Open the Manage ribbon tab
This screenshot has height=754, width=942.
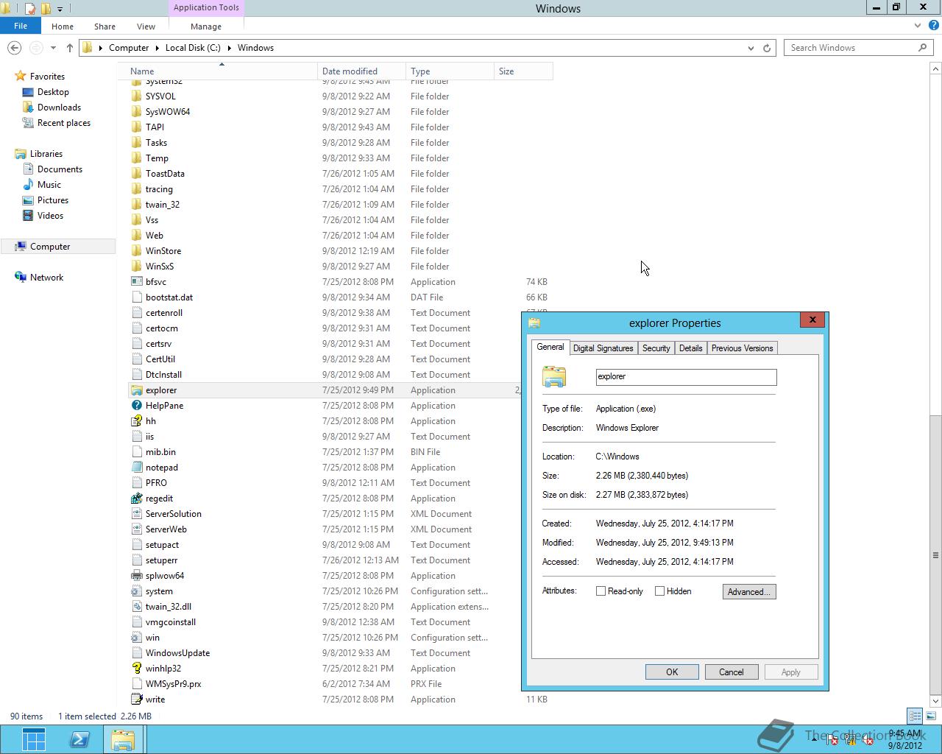click(206, 26)
